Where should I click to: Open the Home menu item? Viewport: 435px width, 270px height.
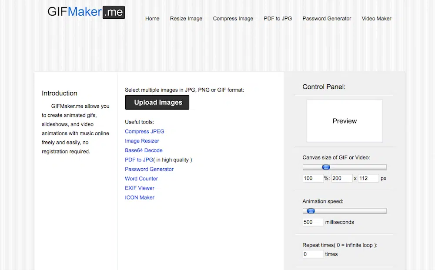(x=152, y=19)
